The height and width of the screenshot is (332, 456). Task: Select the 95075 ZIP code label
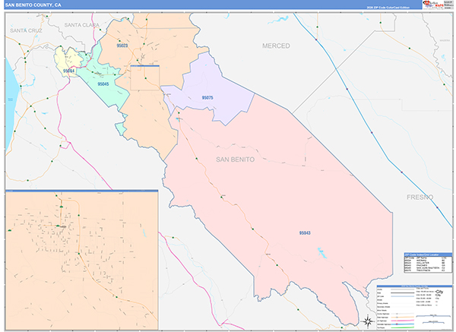[x=207, y=98]
